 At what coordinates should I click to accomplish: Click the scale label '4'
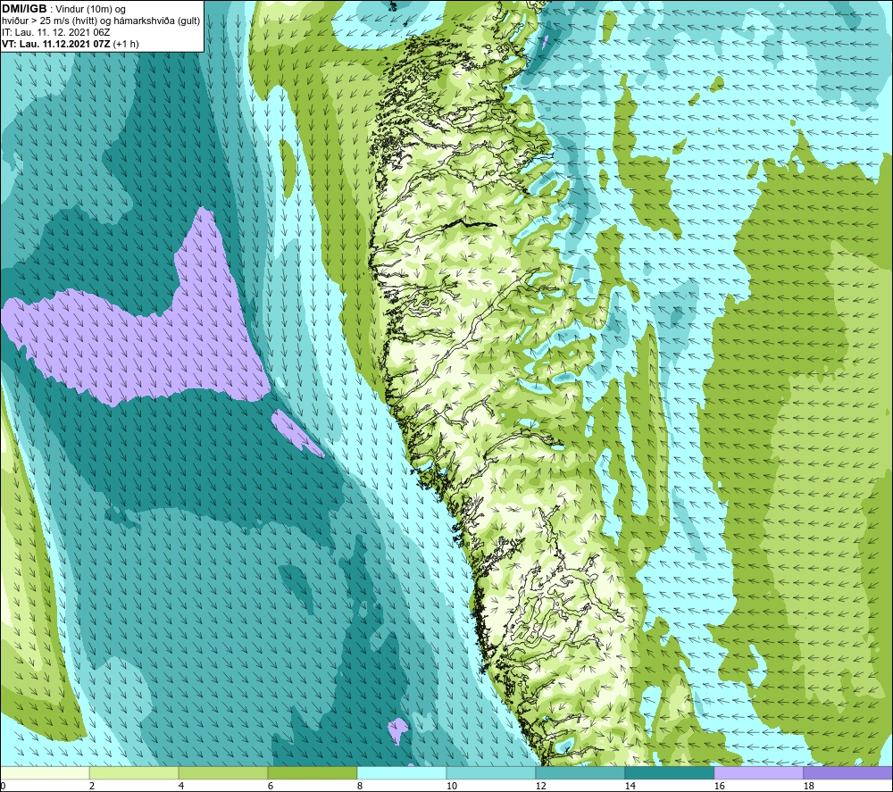pos(181,786)
